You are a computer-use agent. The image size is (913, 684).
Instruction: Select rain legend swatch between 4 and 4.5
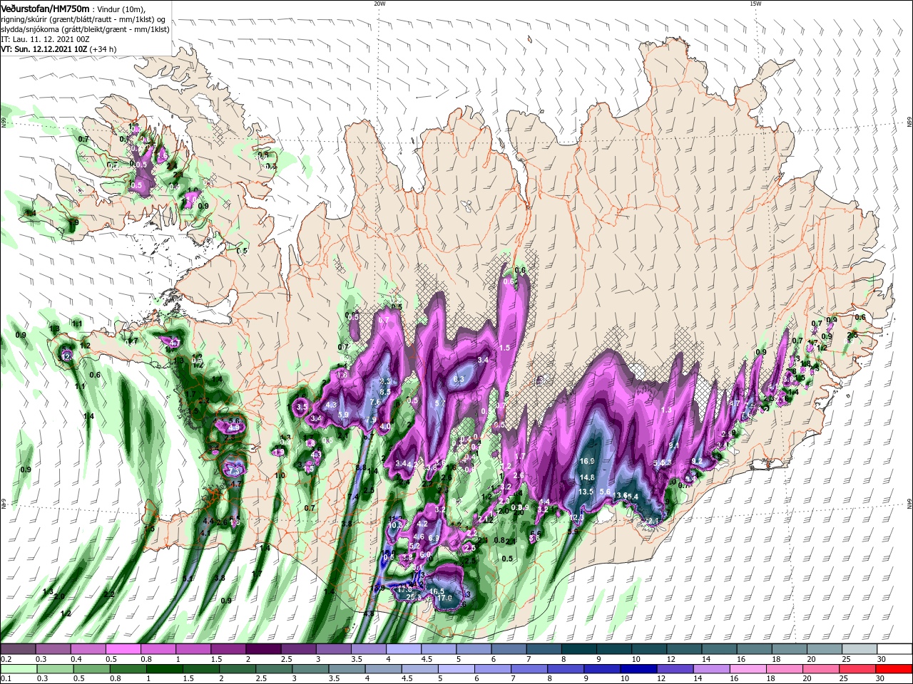pos(384,668)
